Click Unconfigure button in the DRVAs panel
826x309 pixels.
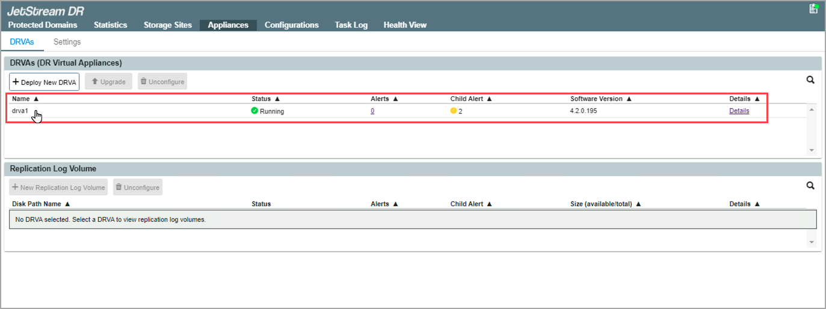coord(162,82)
